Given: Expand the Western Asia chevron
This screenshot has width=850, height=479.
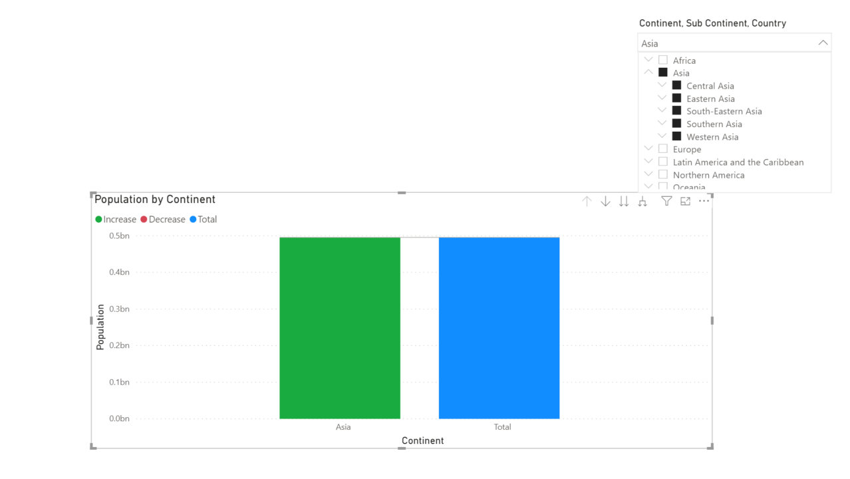Looking at the screenshot, I should tap(662, 136).
